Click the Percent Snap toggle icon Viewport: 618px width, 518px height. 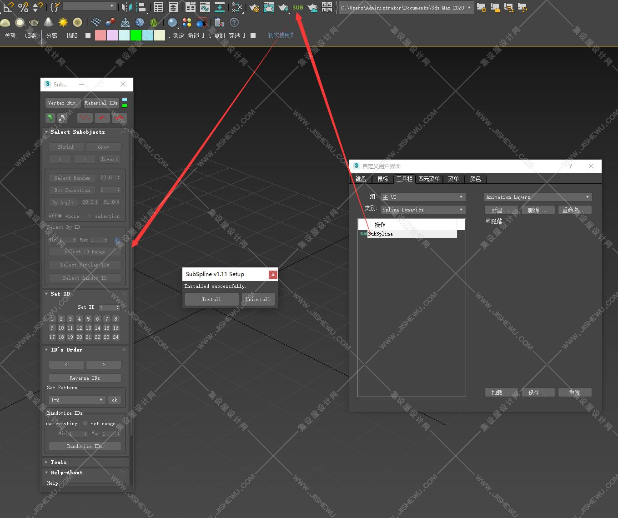23,7
